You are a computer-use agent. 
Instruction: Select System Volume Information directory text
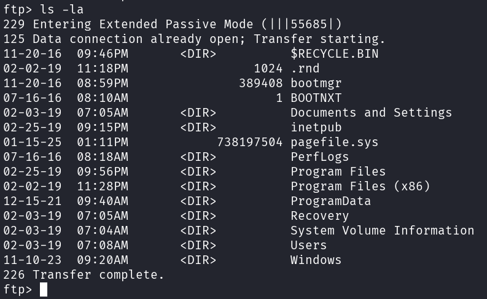[382, 230]
